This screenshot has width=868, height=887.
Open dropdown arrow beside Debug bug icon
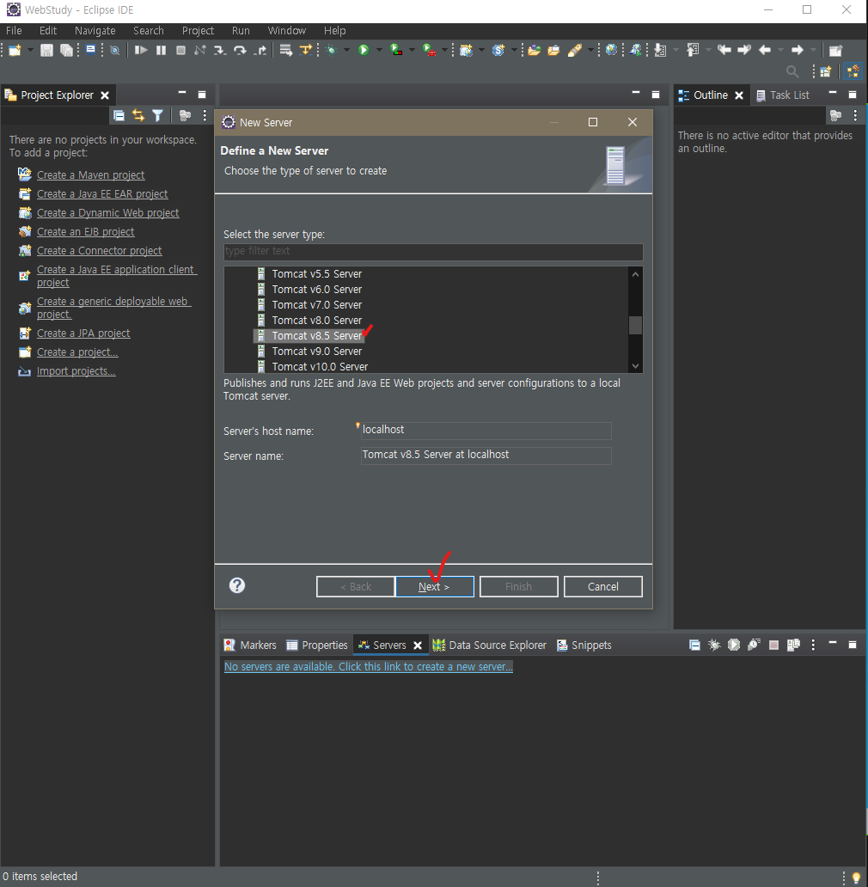346,51
